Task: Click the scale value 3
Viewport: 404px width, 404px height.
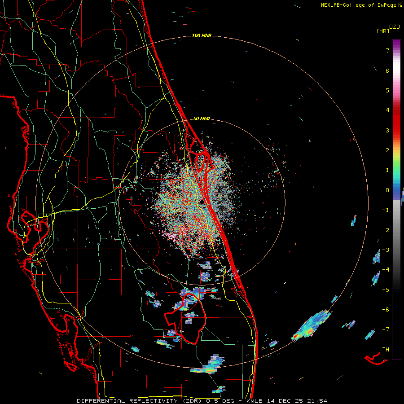Action: click(x=387, y=130)
